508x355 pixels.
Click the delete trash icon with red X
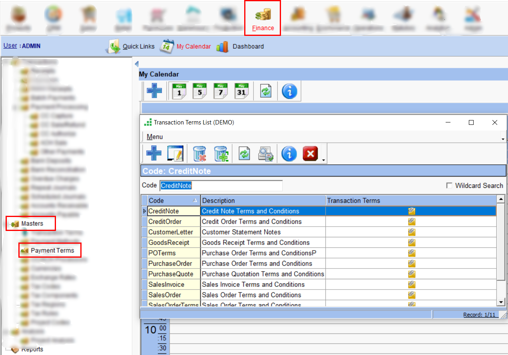click(199, 154)
